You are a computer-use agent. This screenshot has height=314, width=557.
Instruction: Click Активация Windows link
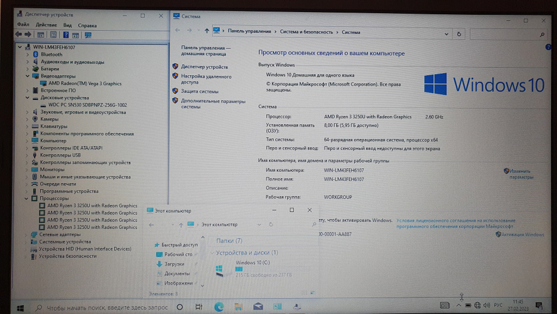pyautogui.click(x=522, y=234)
